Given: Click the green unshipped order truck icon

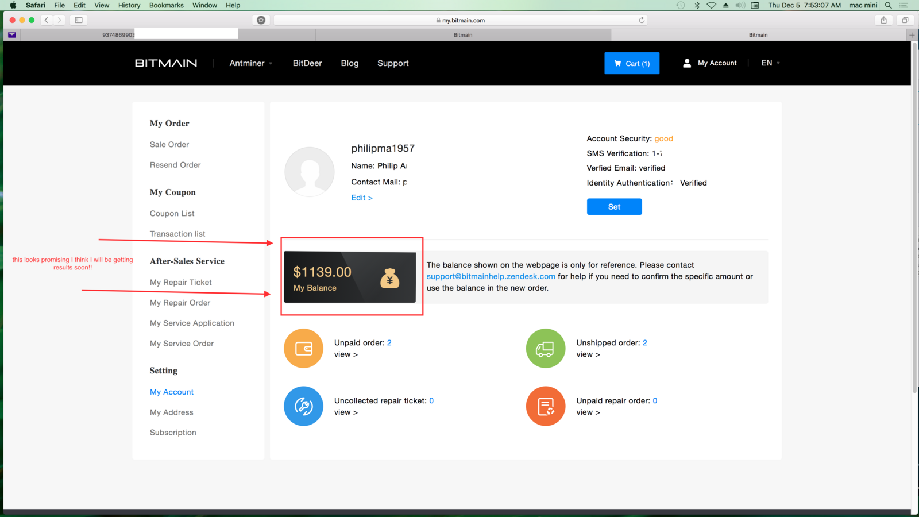Looking at the screenshot, I should [x=546, y=348].
